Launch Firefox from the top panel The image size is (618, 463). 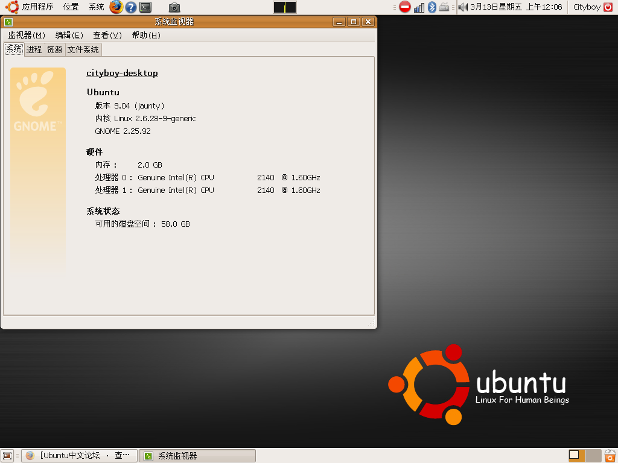point(116,7)
